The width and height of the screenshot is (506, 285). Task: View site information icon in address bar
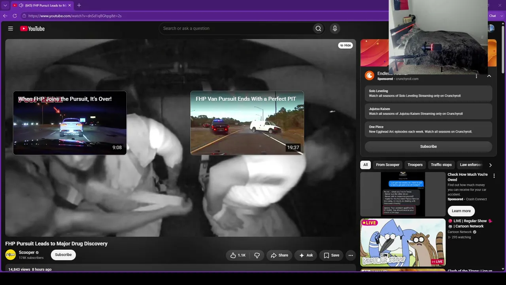tap(24, 16)
